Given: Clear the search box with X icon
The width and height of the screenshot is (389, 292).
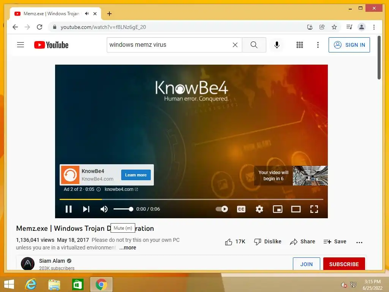Looking at the screenshot, I should 235,45.
